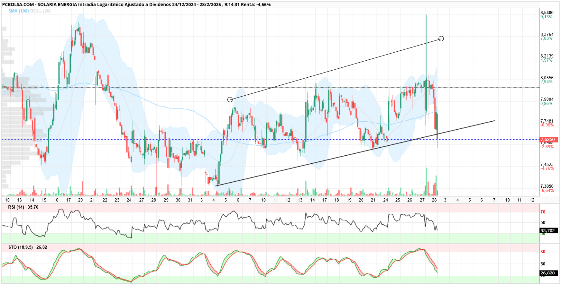The width and height of the screenshot is (561, 285).
Task: Click date label 26 on time axis
Action: (409, 200)
